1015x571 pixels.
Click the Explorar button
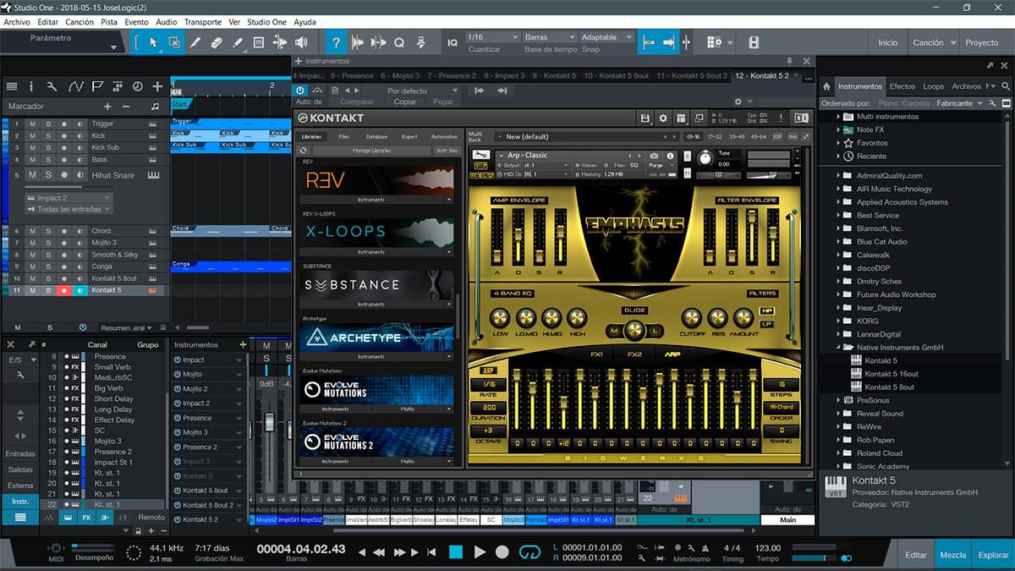click(993, 555)
